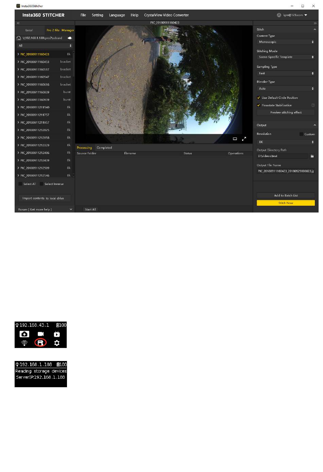323x472 pixels.
Task: Collapse the Output section
Action: click(315, 125)
